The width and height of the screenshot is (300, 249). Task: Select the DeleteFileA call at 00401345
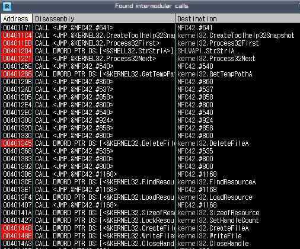point(151,143)
